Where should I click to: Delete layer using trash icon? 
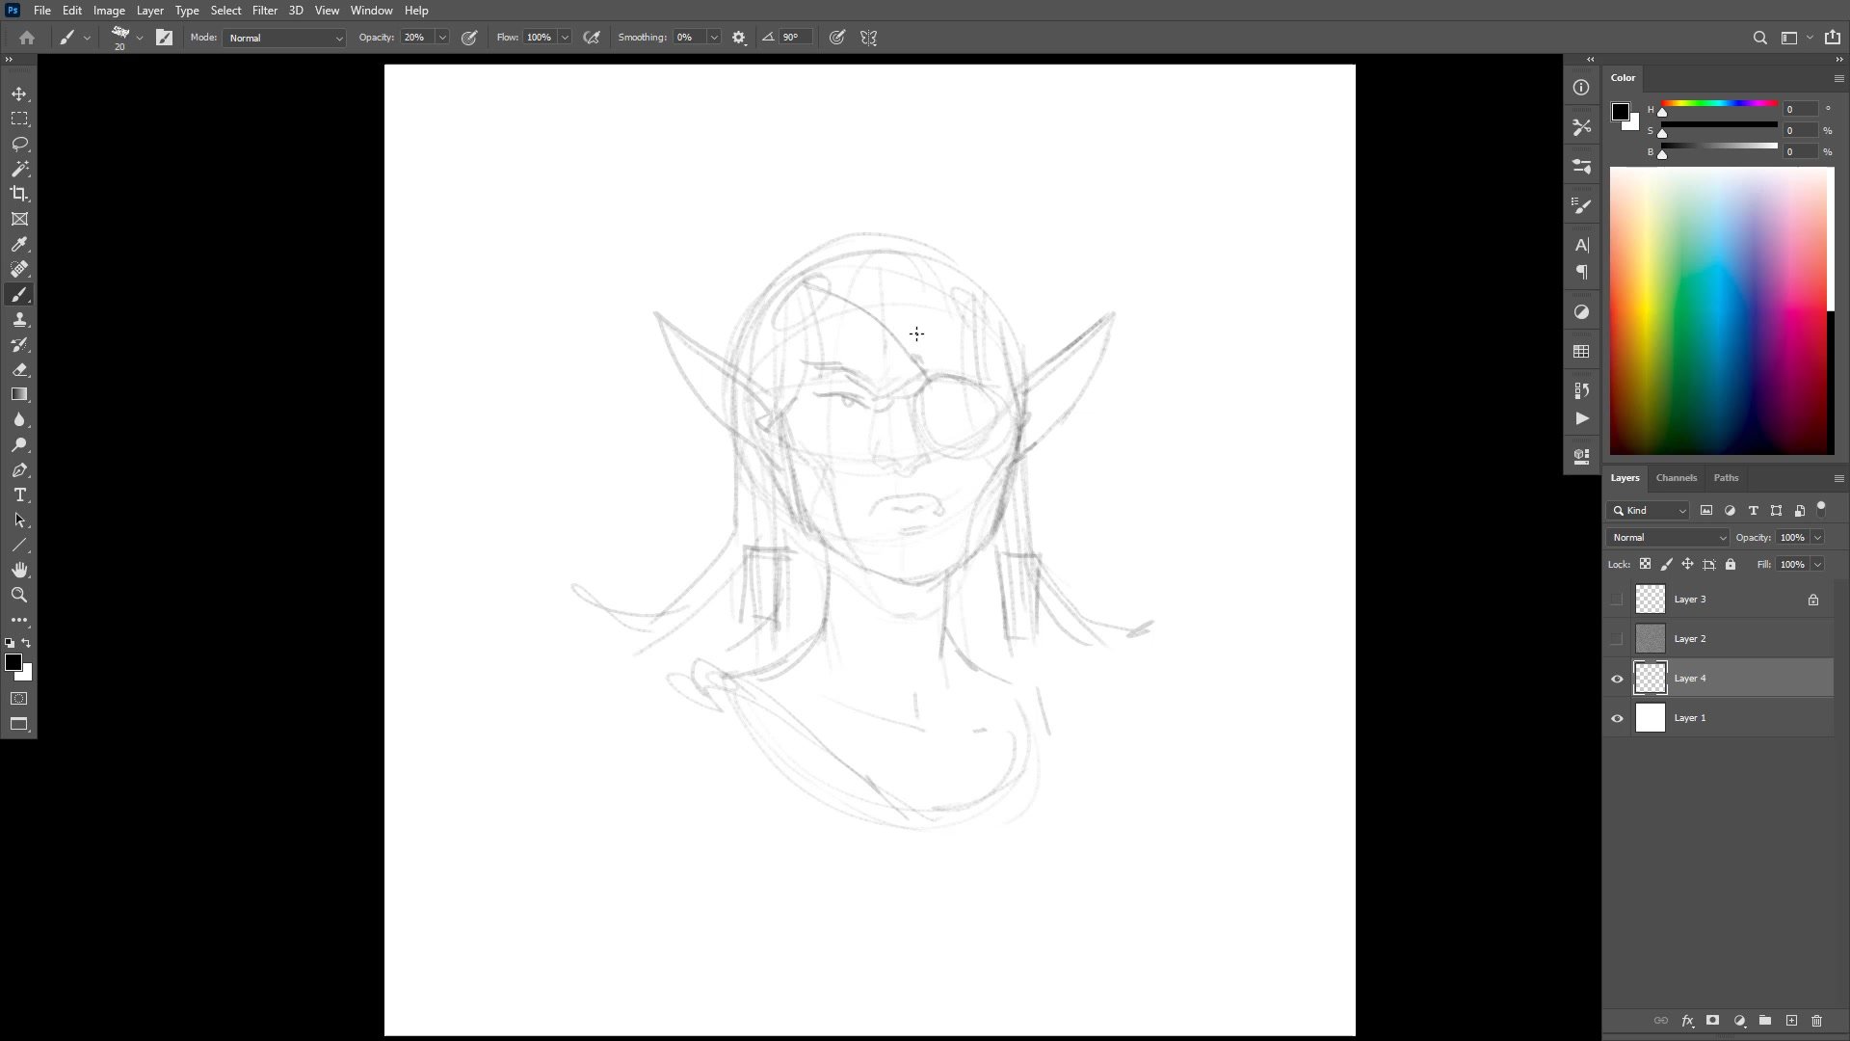click(x=1817, y=1021)
